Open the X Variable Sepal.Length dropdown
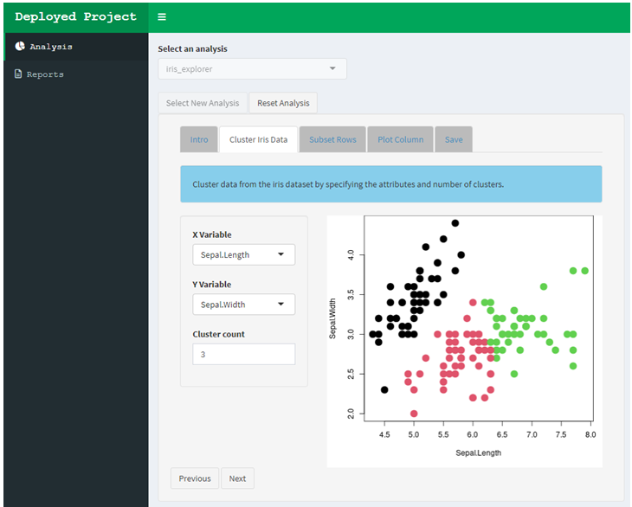Screen dimensions: 632x507 tap(243, 254)
